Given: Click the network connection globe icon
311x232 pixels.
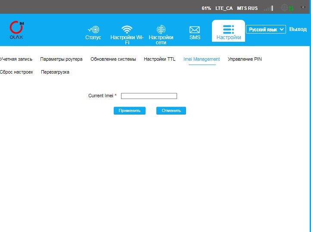Looking at the screenshot, I should coord(285,8).
